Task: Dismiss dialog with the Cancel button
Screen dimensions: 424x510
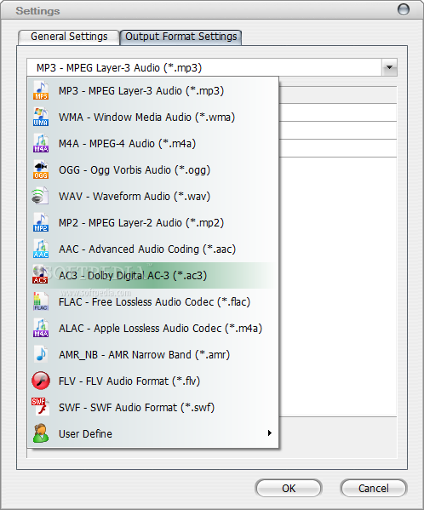Action: click(373, 488)
